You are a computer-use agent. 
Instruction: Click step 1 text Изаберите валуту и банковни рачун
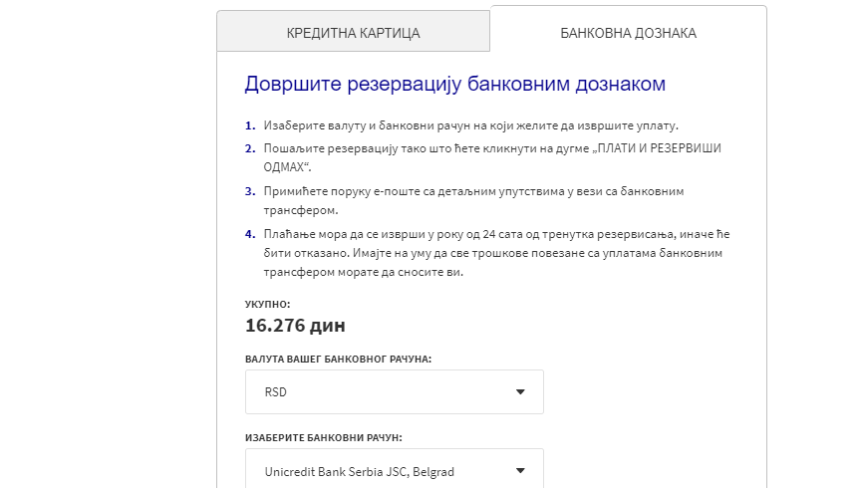(x=470, y=125)
